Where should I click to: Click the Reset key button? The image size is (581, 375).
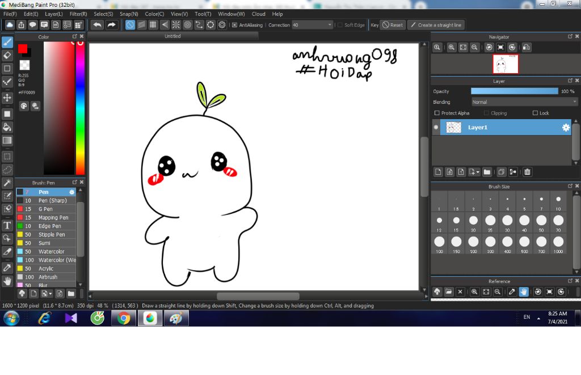point(393,25)
